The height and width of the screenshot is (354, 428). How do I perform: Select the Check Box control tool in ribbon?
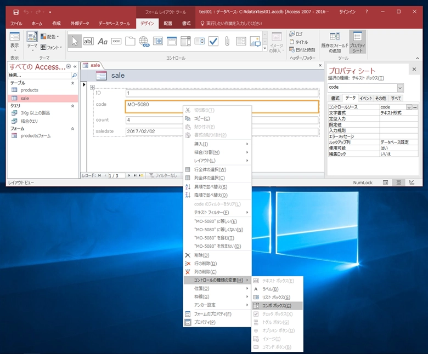pyautogui.click(x=213, y=42)
